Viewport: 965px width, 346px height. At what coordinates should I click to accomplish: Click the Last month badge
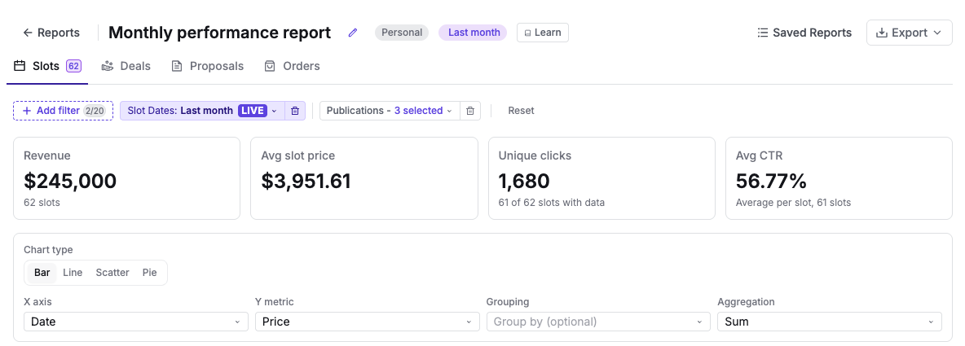[473, 33]
